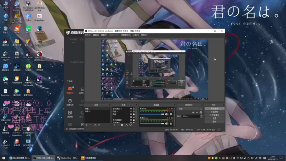
Task: Open Logitech G HUB desktop icon
Action: point(5,144)
